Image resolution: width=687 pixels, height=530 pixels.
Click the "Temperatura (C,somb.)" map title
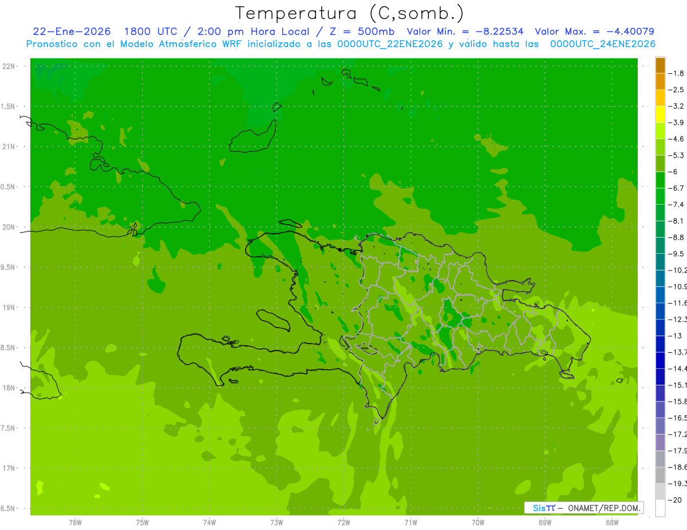pyautogui.click(x=350, y=13)
